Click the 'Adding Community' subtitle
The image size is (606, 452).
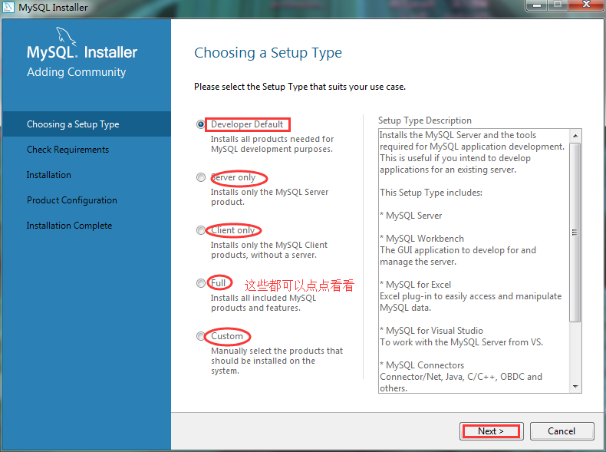77,72
